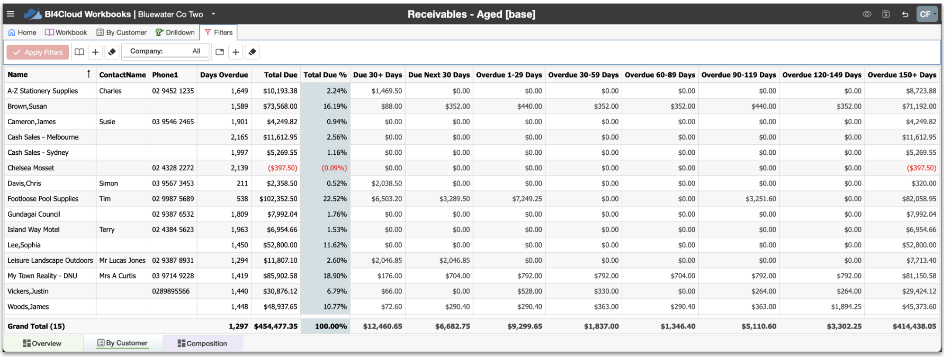Click the Overdue 150+ Days header
Image resolution: width=947 pixels, height=360 pixels.
pos(902,75)
